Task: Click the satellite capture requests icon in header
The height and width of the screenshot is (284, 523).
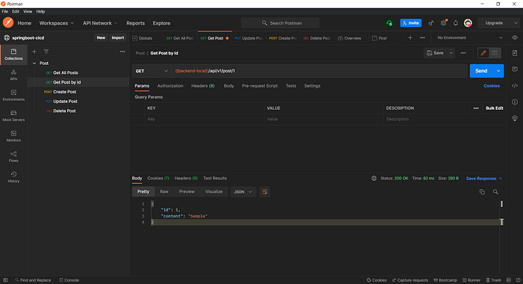Action: pos(431,23)
